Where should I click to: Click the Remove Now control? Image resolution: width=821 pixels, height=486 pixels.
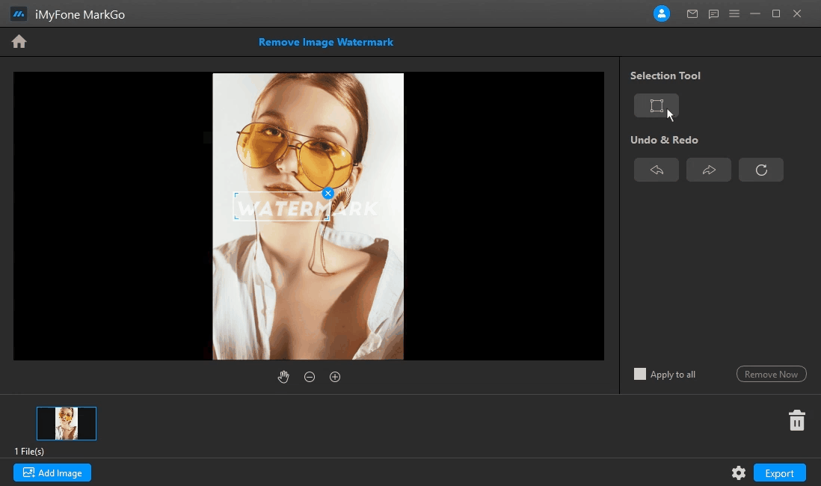click(771, 374)
